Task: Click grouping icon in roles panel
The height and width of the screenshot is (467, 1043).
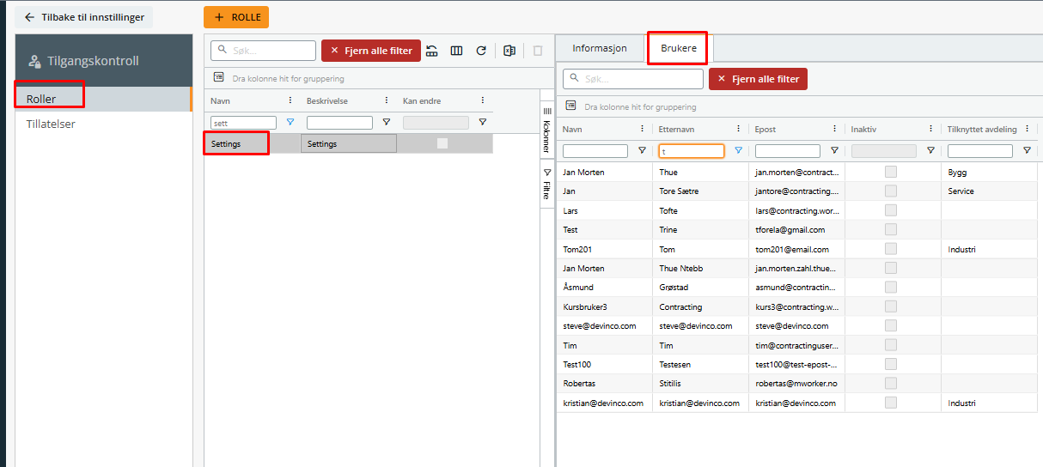Action: coord(218,77)
